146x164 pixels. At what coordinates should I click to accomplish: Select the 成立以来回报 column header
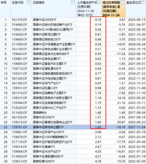pyautogui.click(x=113, y=8)
